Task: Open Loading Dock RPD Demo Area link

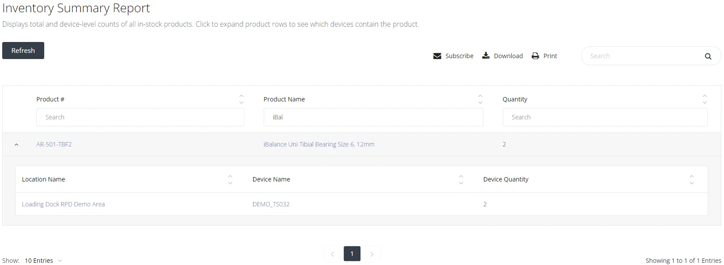Action: pyautogui.click(x=64, y=204)
